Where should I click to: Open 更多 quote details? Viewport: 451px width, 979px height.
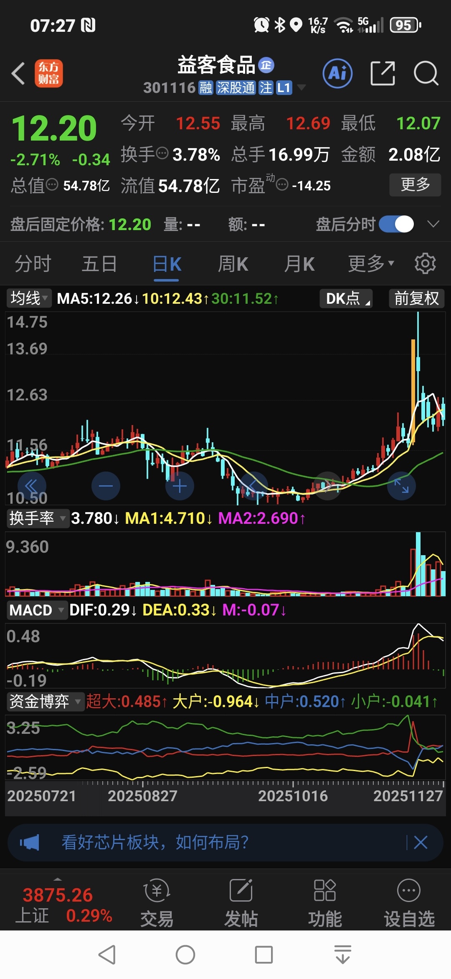[415, 185]
